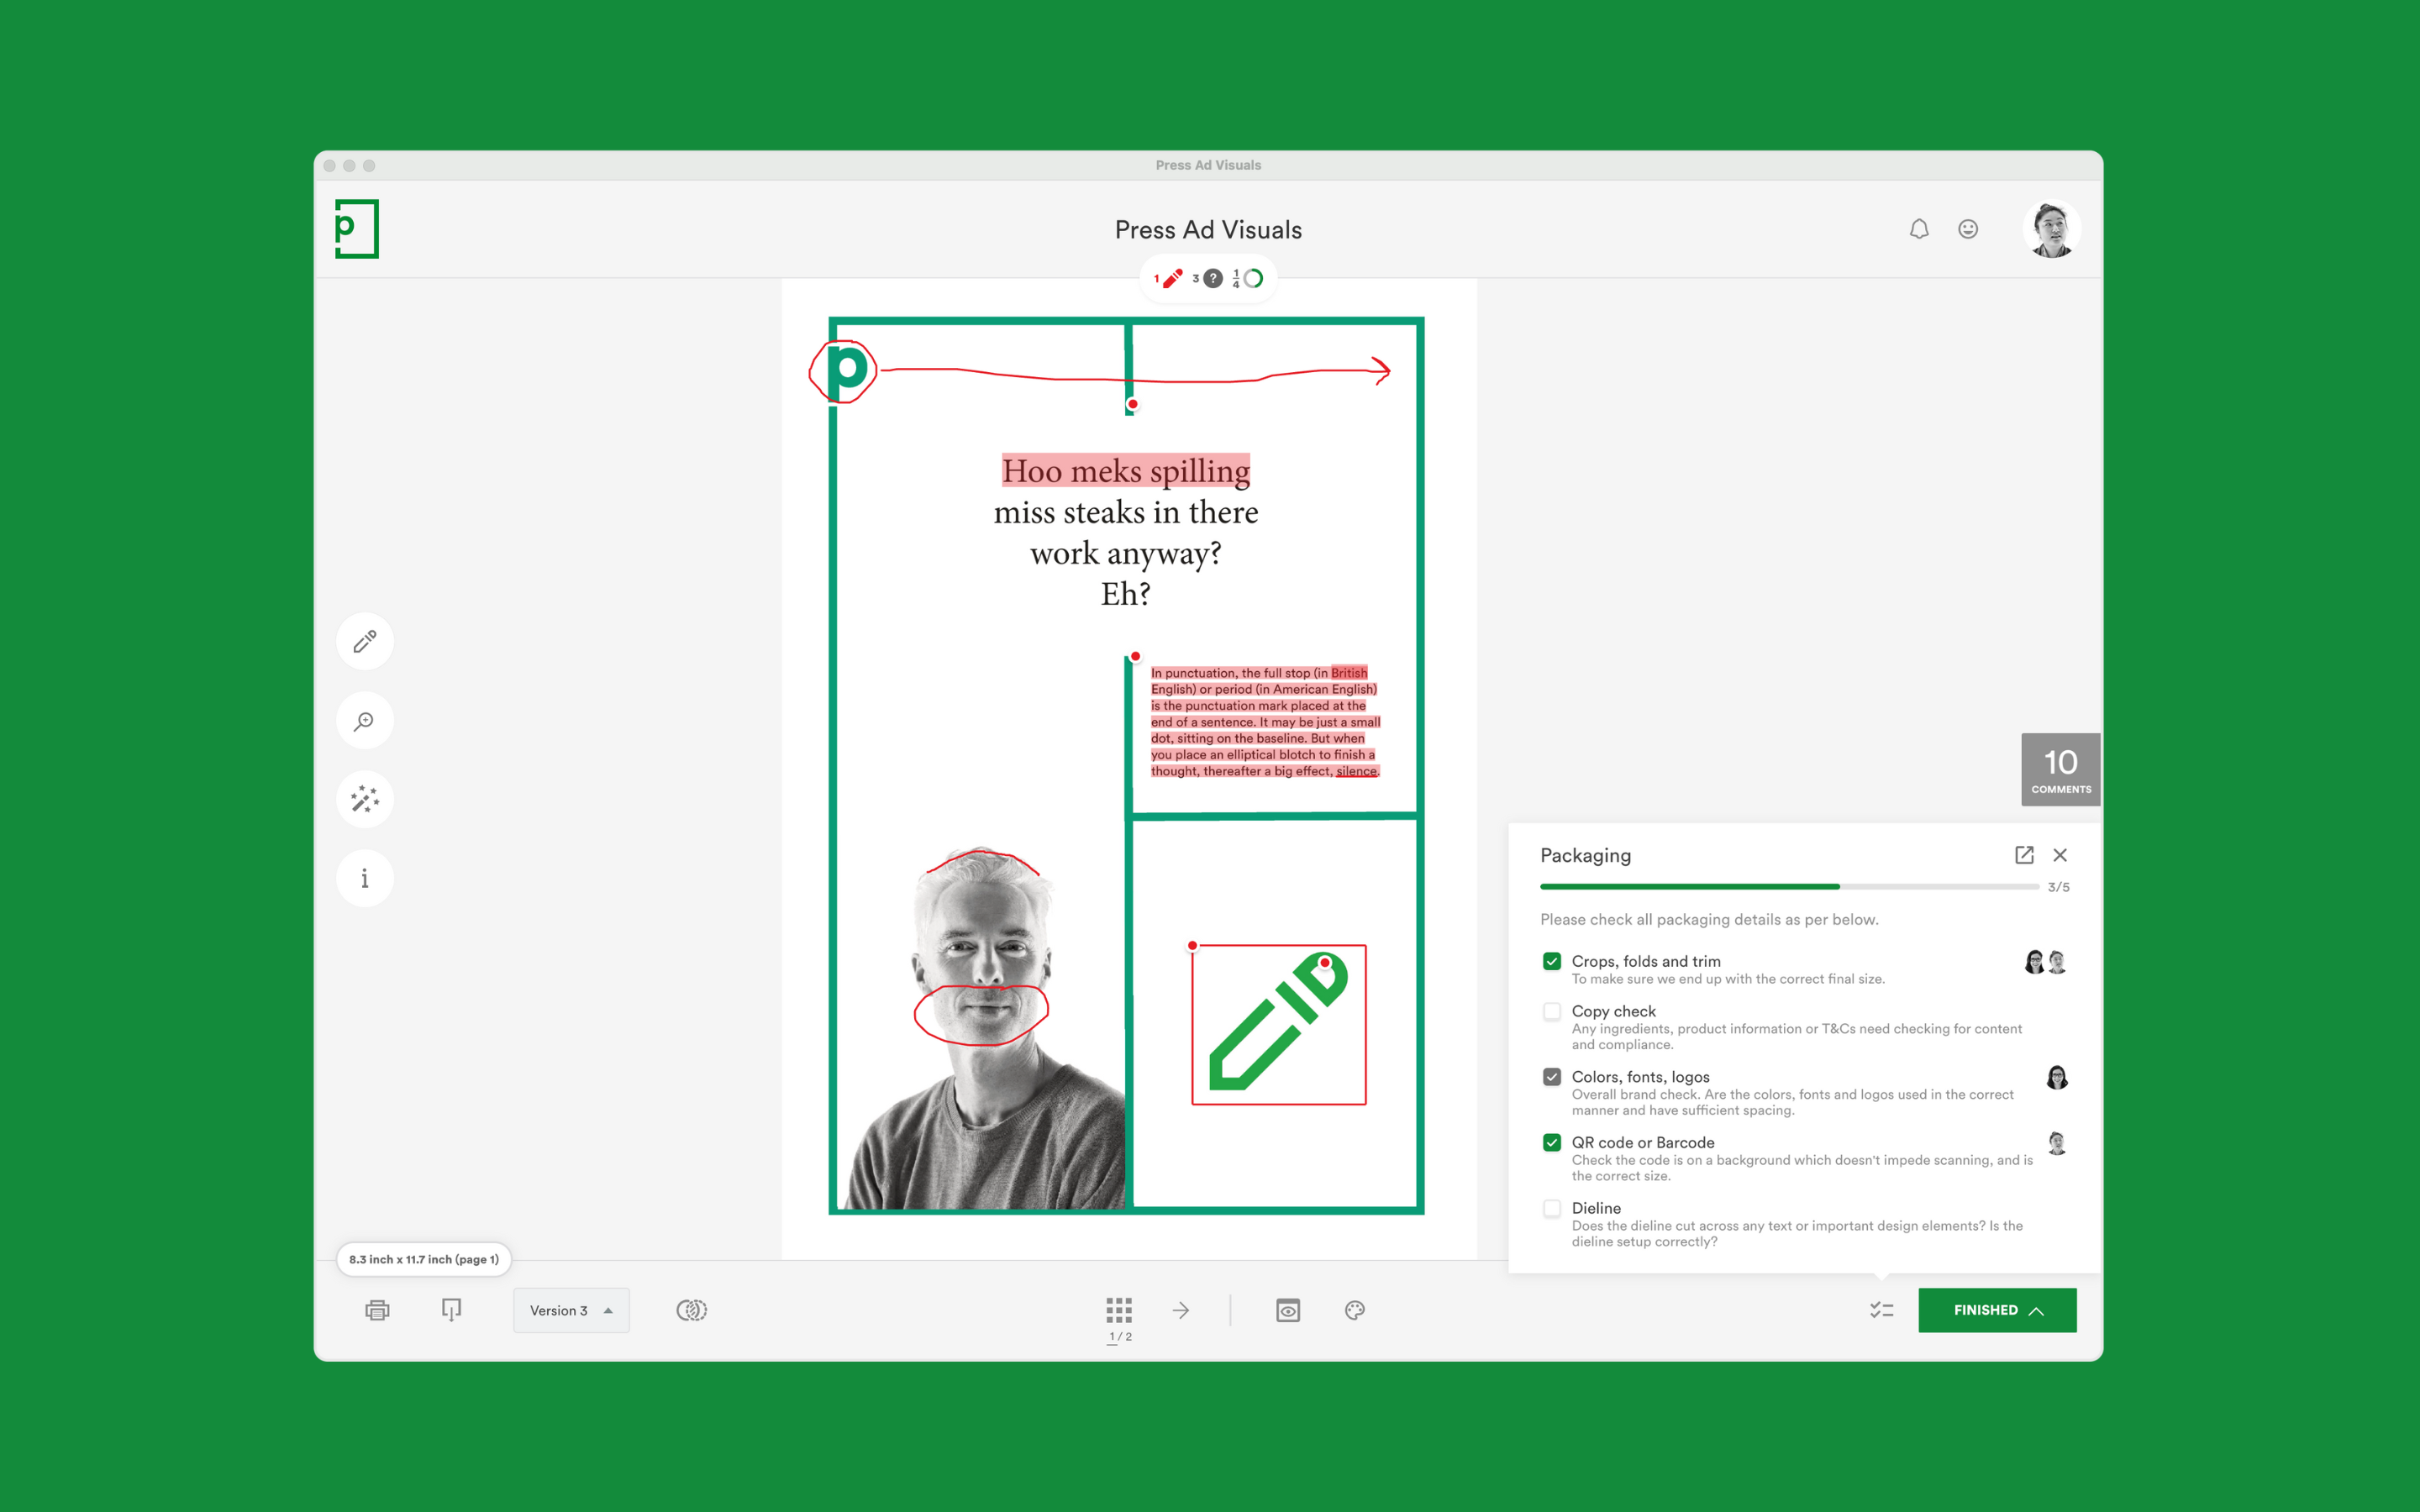
Task: Click the annotation status summary pill
Action: [1208, 279]
